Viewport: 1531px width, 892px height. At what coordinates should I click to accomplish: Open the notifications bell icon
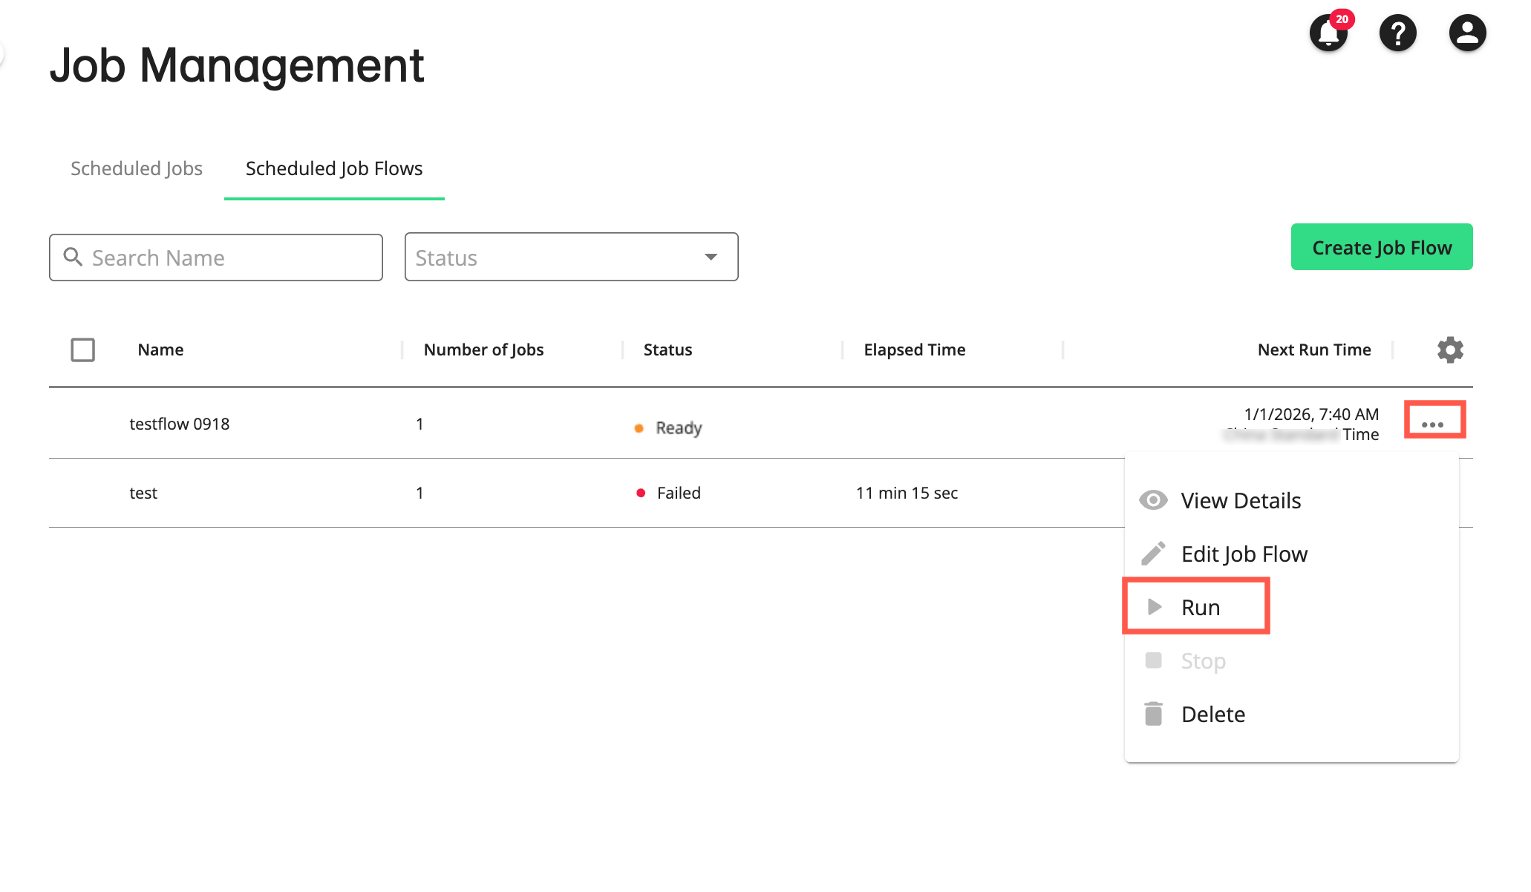pos(1328,33)
